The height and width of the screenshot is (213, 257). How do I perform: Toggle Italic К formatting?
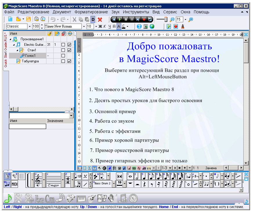(x=105, y=26)
